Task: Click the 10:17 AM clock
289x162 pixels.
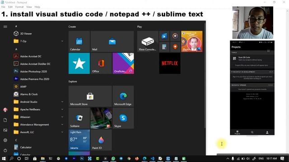Action: (x=271, y=158)
